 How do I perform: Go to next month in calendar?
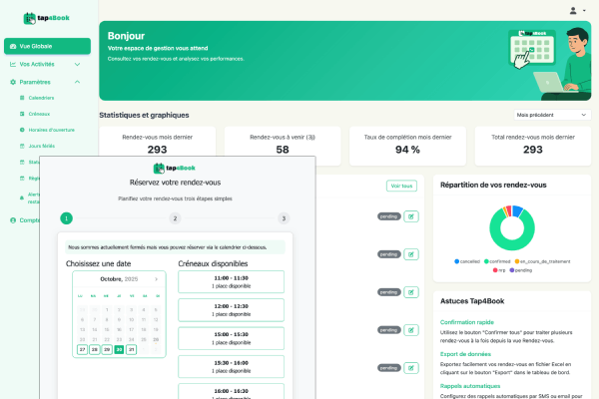pos(156,279)
